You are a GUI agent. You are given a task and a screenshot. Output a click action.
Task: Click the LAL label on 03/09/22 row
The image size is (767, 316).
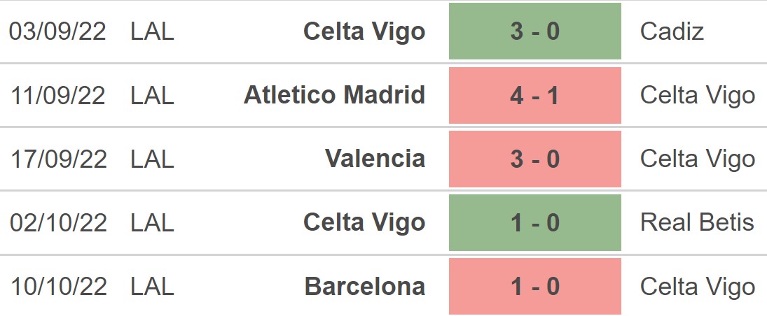point(152,31)
